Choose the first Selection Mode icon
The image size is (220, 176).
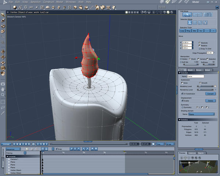click(x=190, y=23)
